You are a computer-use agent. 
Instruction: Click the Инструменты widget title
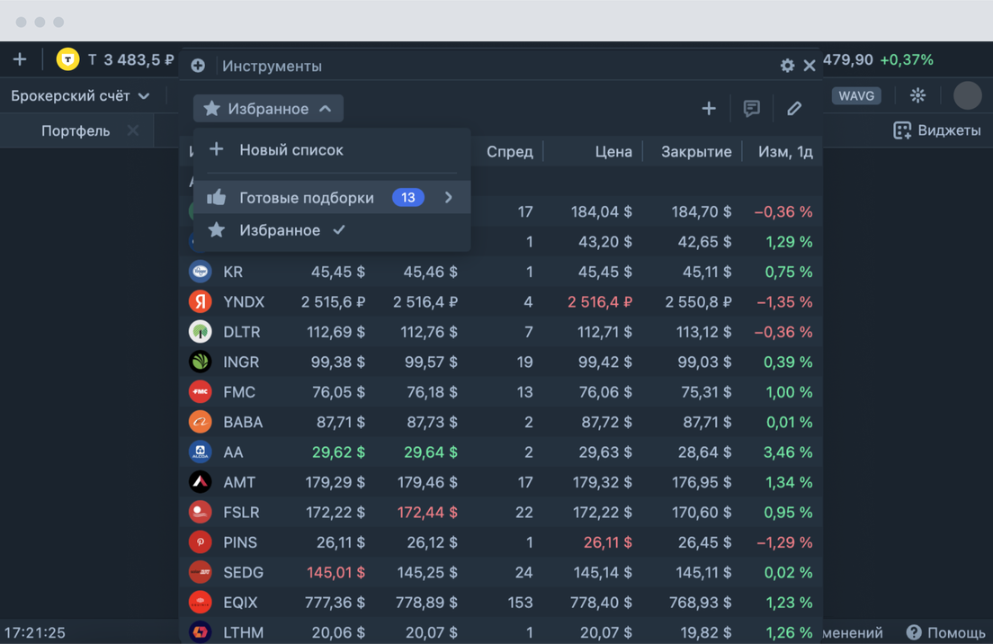click(x=272, y=66)
